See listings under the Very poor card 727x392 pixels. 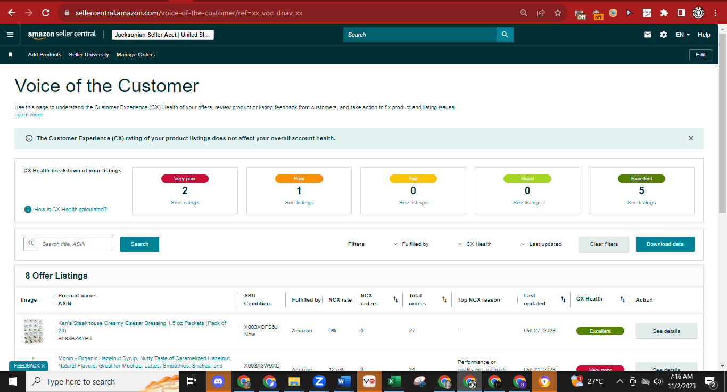[x=185, y=203]
